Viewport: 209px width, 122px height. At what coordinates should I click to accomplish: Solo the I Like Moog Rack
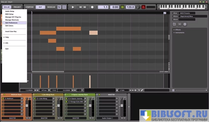[61, 118]
